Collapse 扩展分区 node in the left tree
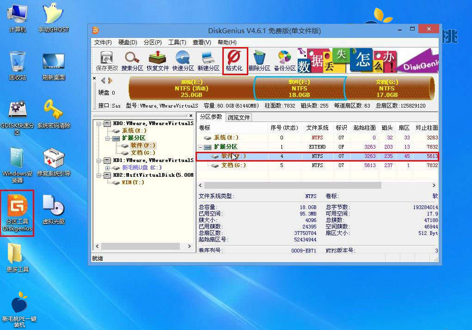Image resolution: width=472 pixels, height=330 pixels. (x=107, y=138)
